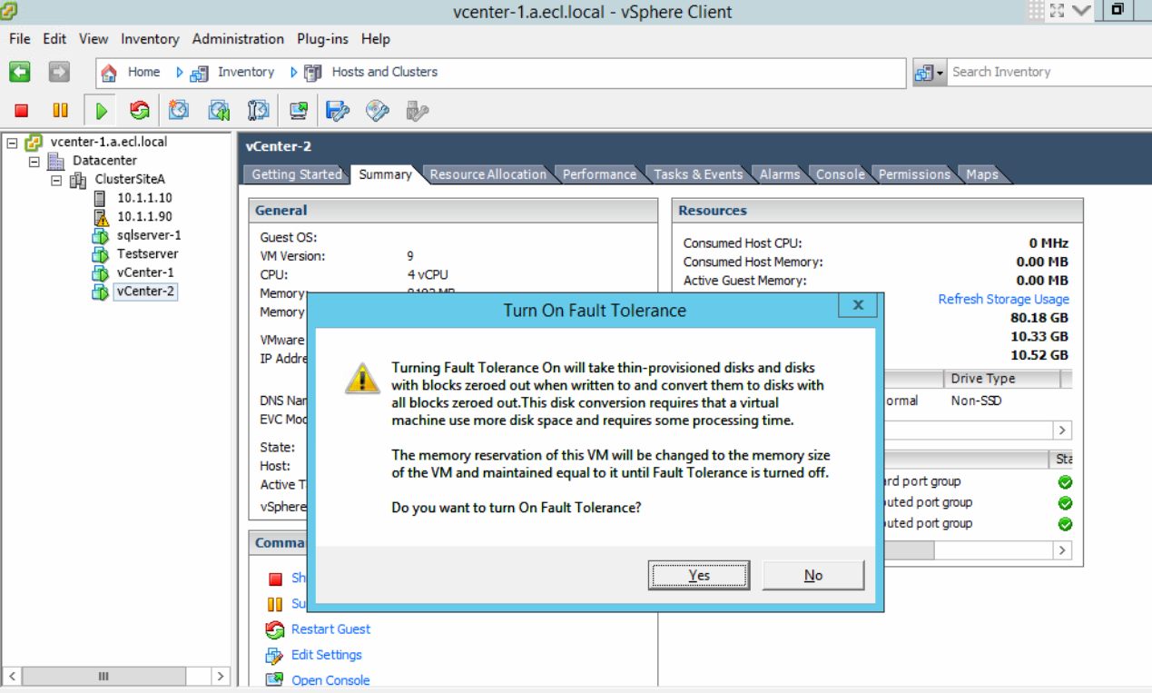Click the back navigation arrow
Screen dimensions: 1152x693
click(x=19, y=72)
